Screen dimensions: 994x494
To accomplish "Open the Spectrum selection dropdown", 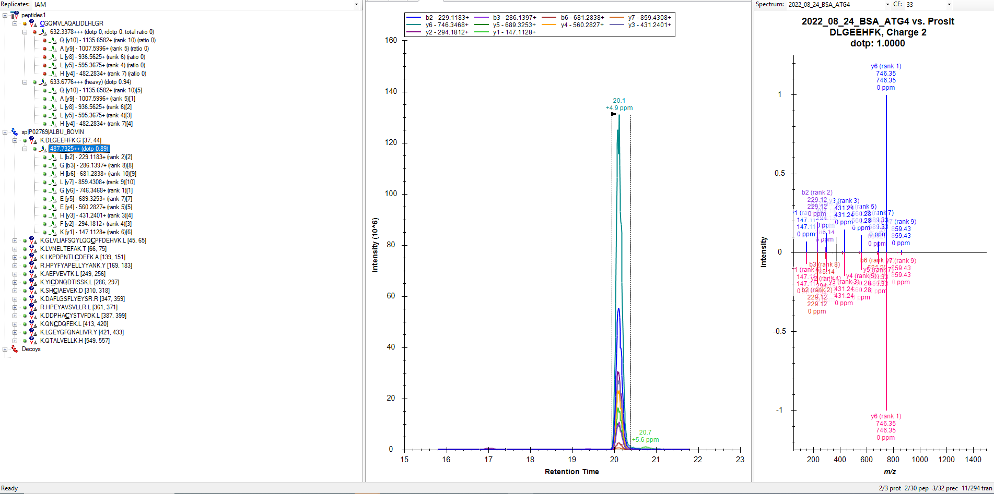I will (887, 5).
